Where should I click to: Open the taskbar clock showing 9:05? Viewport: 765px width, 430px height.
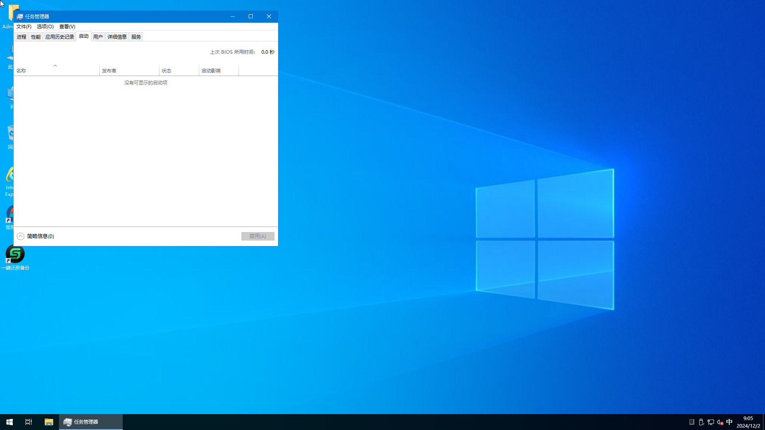click(x=748, y=422)
